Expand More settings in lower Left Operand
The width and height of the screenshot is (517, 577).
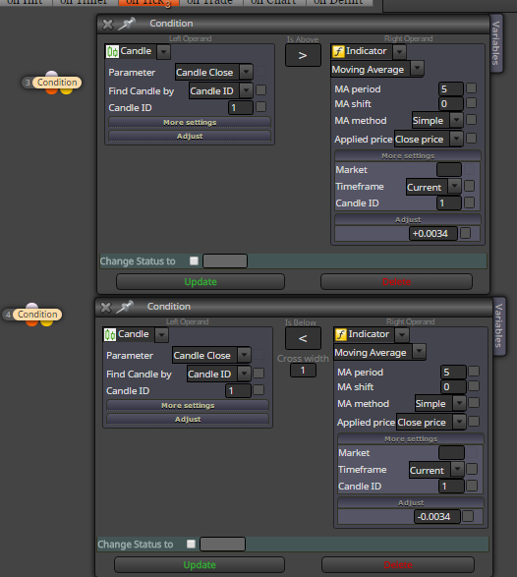[188, 405]
